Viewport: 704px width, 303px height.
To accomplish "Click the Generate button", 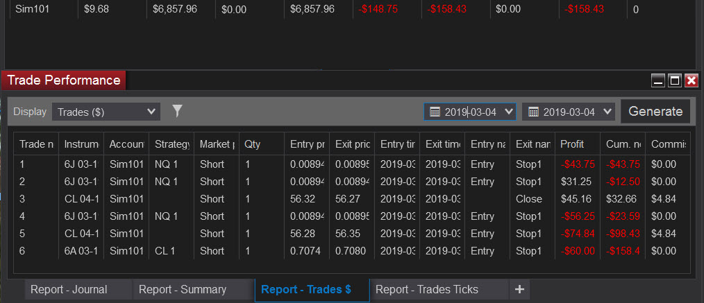I will click(x=655, y=111).
